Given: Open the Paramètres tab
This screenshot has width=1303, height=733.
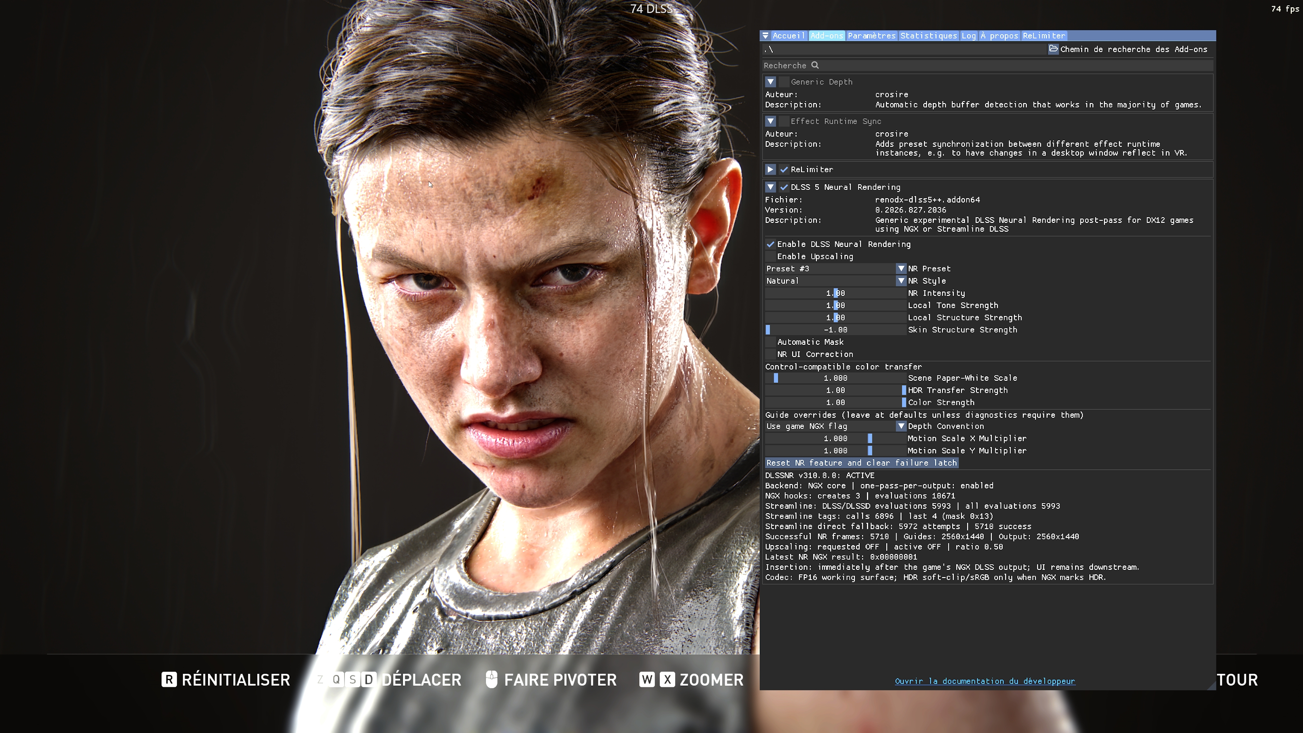Looking at the screenshot, I should tap(872, 36).
